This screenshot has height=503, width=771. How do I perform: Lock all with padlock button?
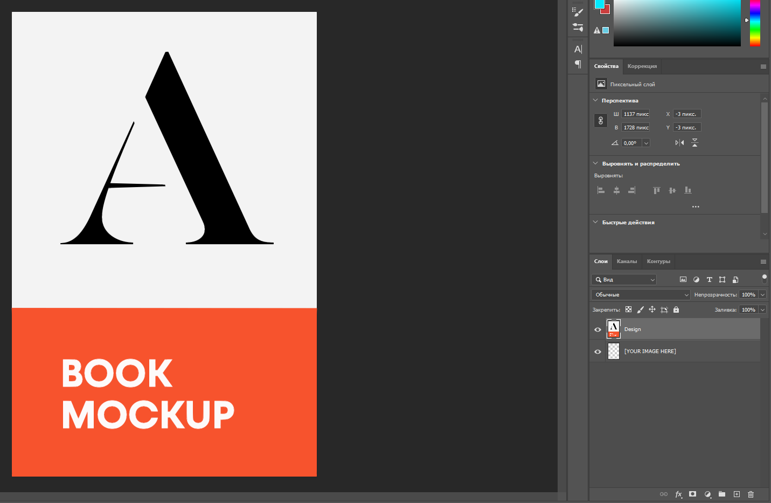pos(676,310)
